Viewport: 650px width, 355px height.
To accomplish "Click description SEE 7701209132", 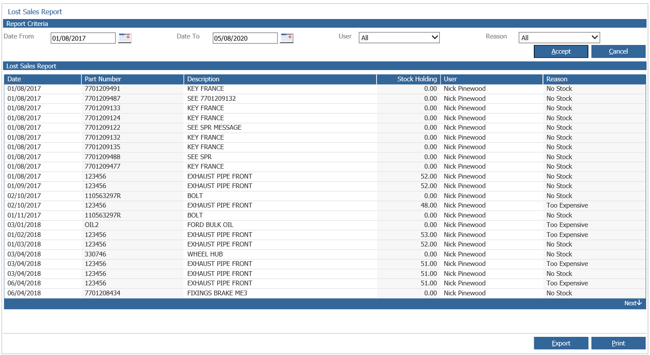I will pos(211,99).
